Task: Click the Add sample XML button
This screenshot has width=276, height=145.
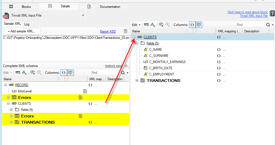Action: [22, 31]
